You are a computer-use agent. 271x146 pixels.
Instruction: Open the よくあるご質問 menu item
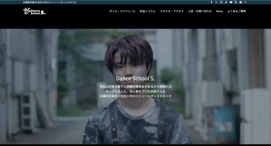point(237,11)
